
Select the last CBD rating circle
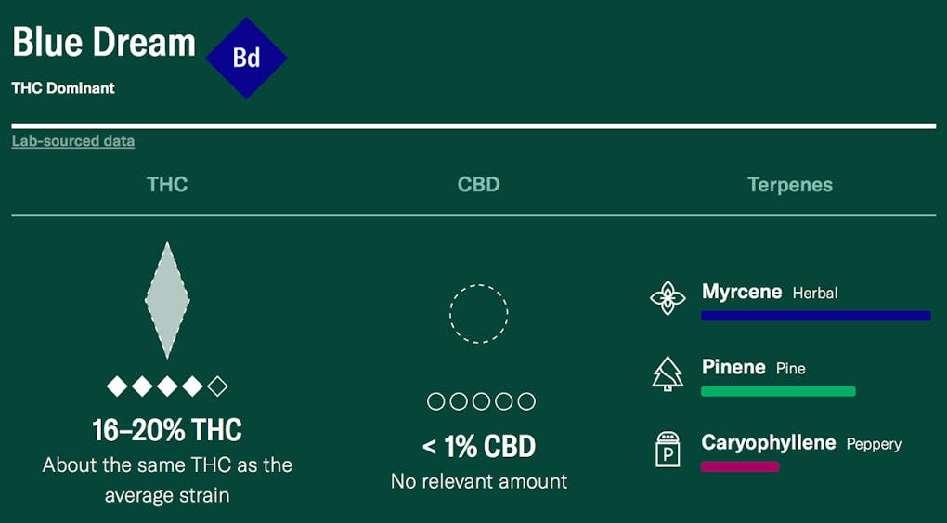pos(526,401)
